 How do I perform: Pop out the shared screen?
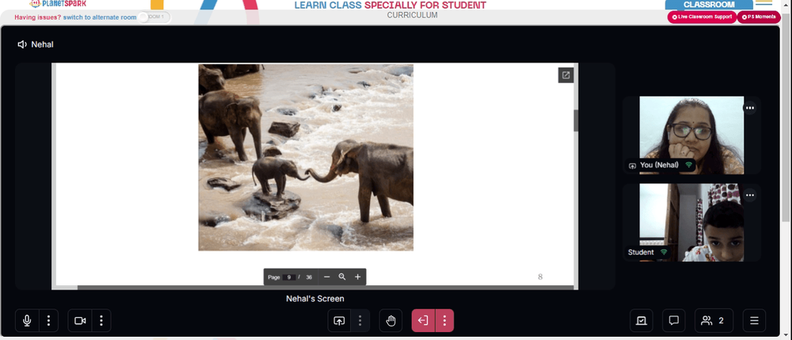click(565, 75)
